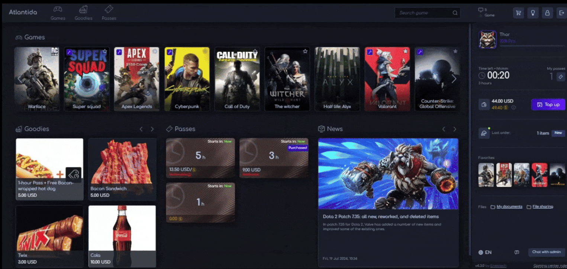
Task: Click the key badge on Cyberpunk
Action: tap(170, 52)
